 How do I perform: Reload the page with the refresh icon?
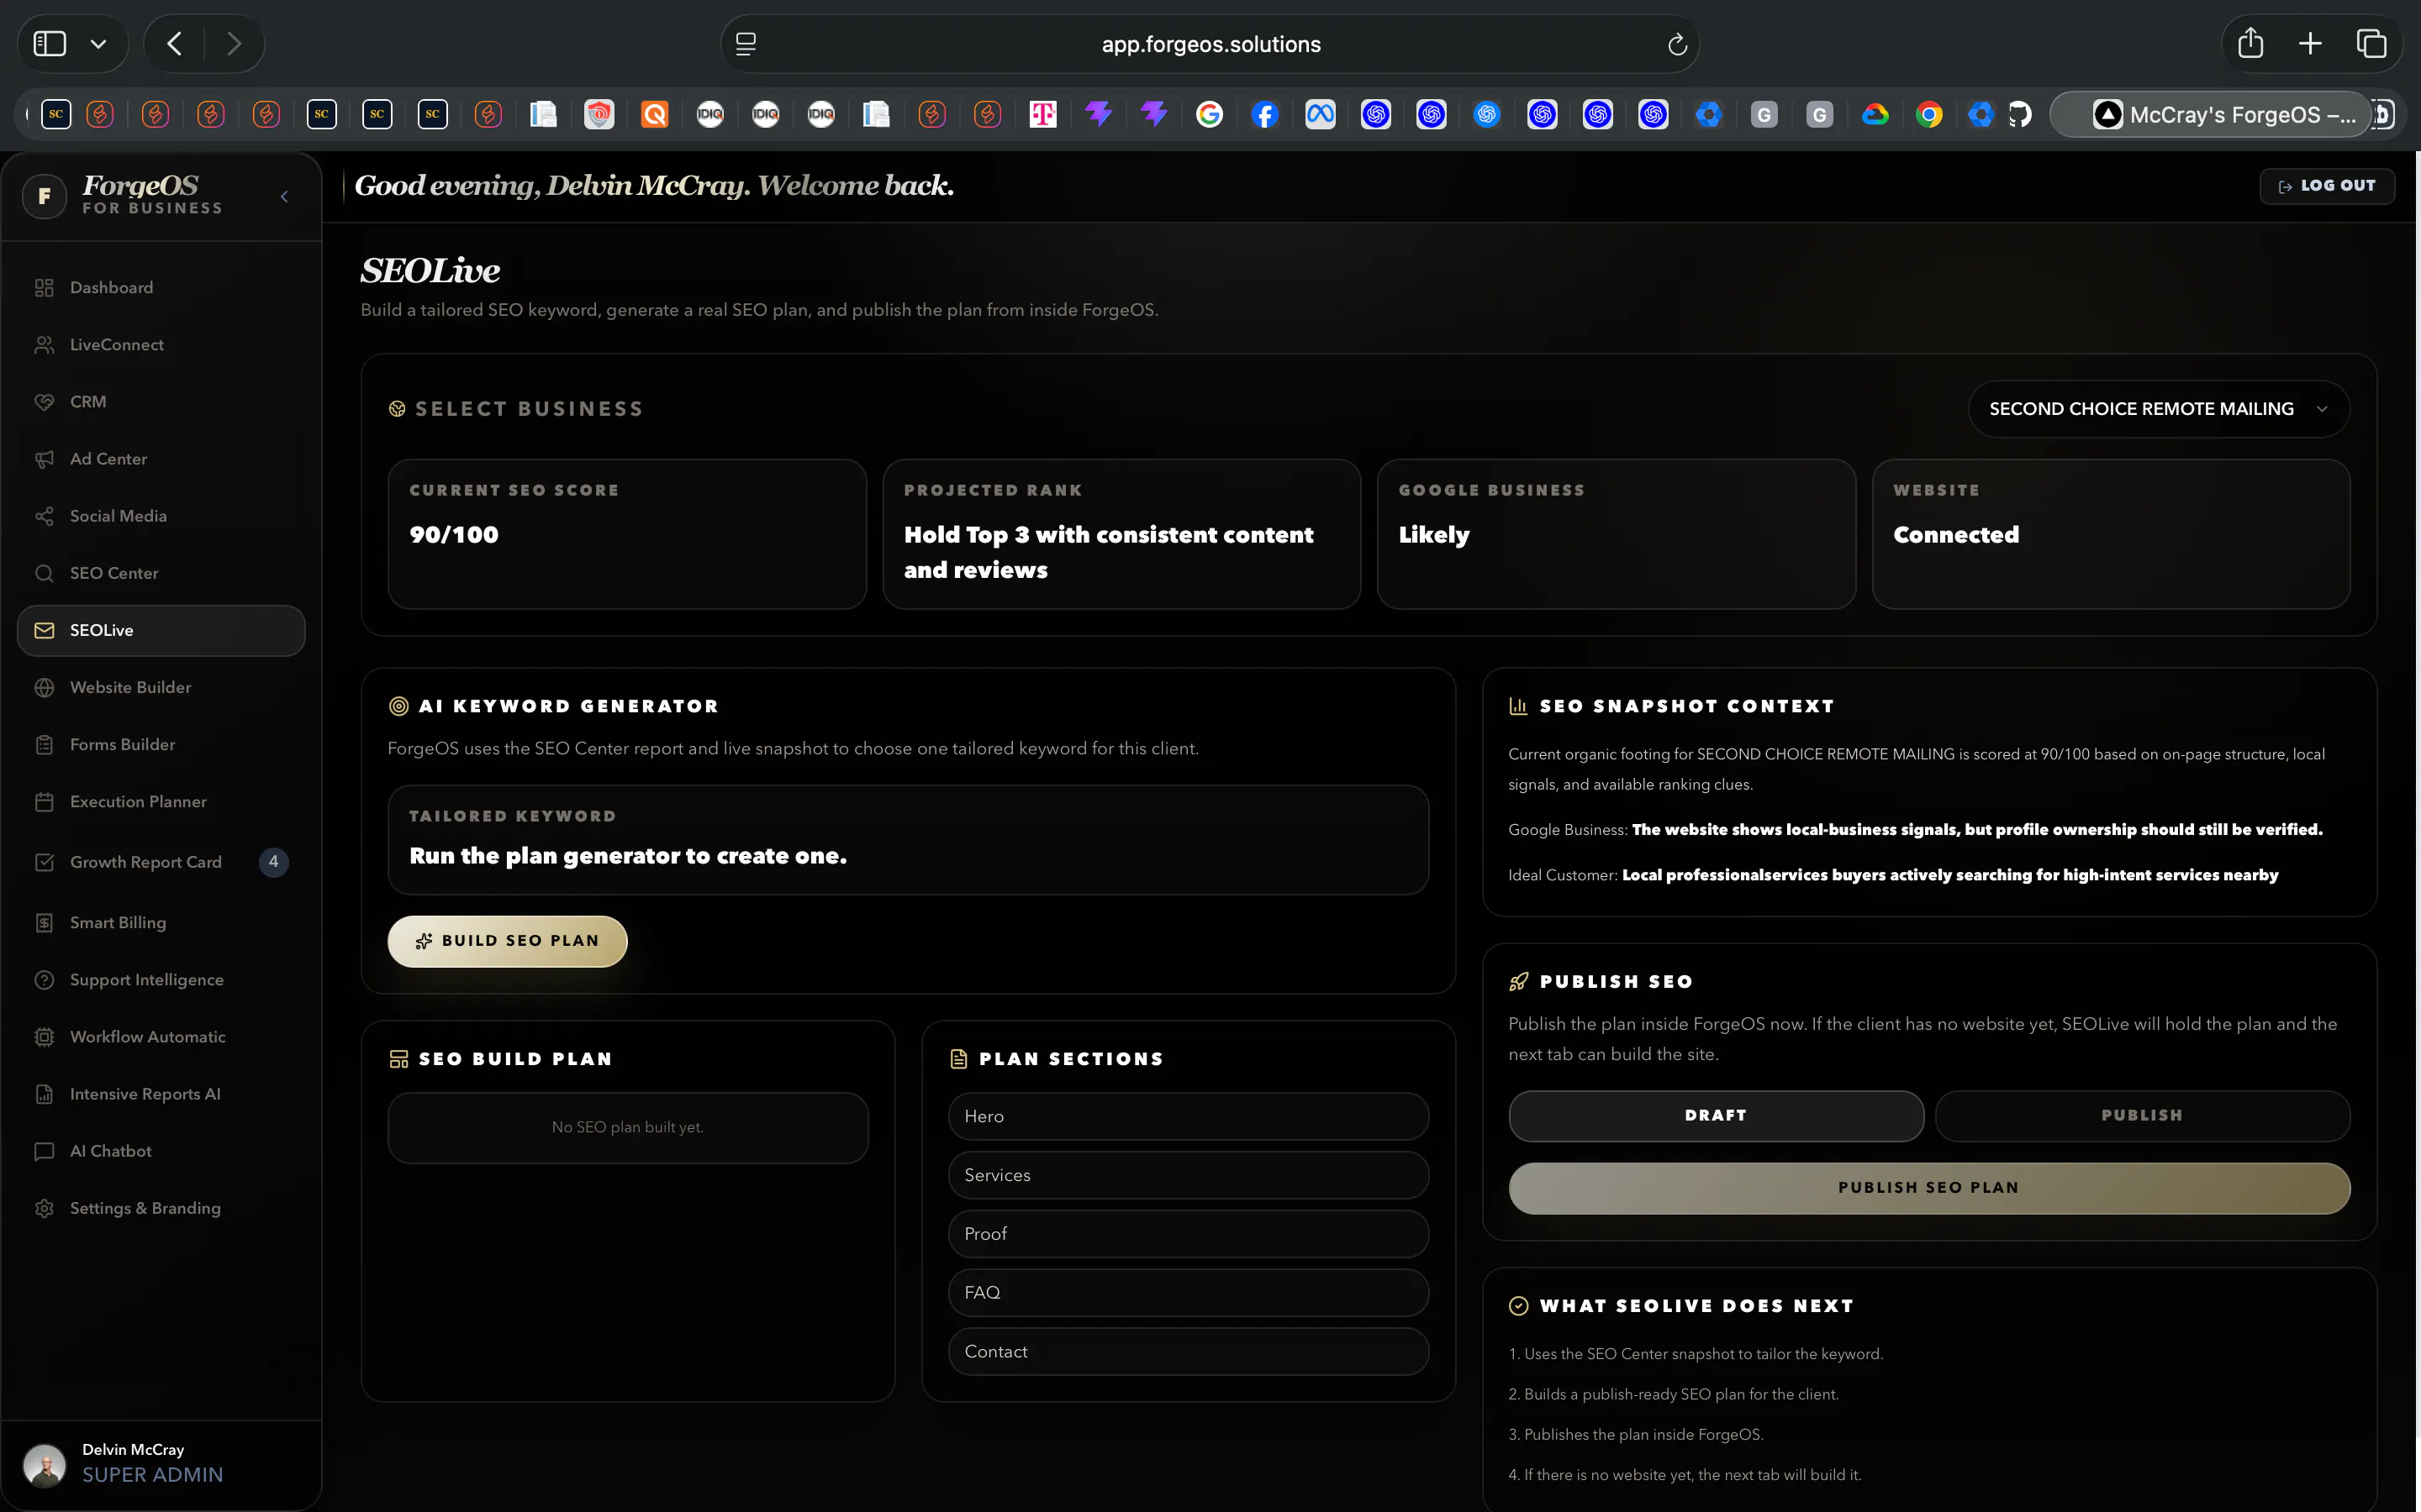pyautogui.click(x=1677, y=44)
